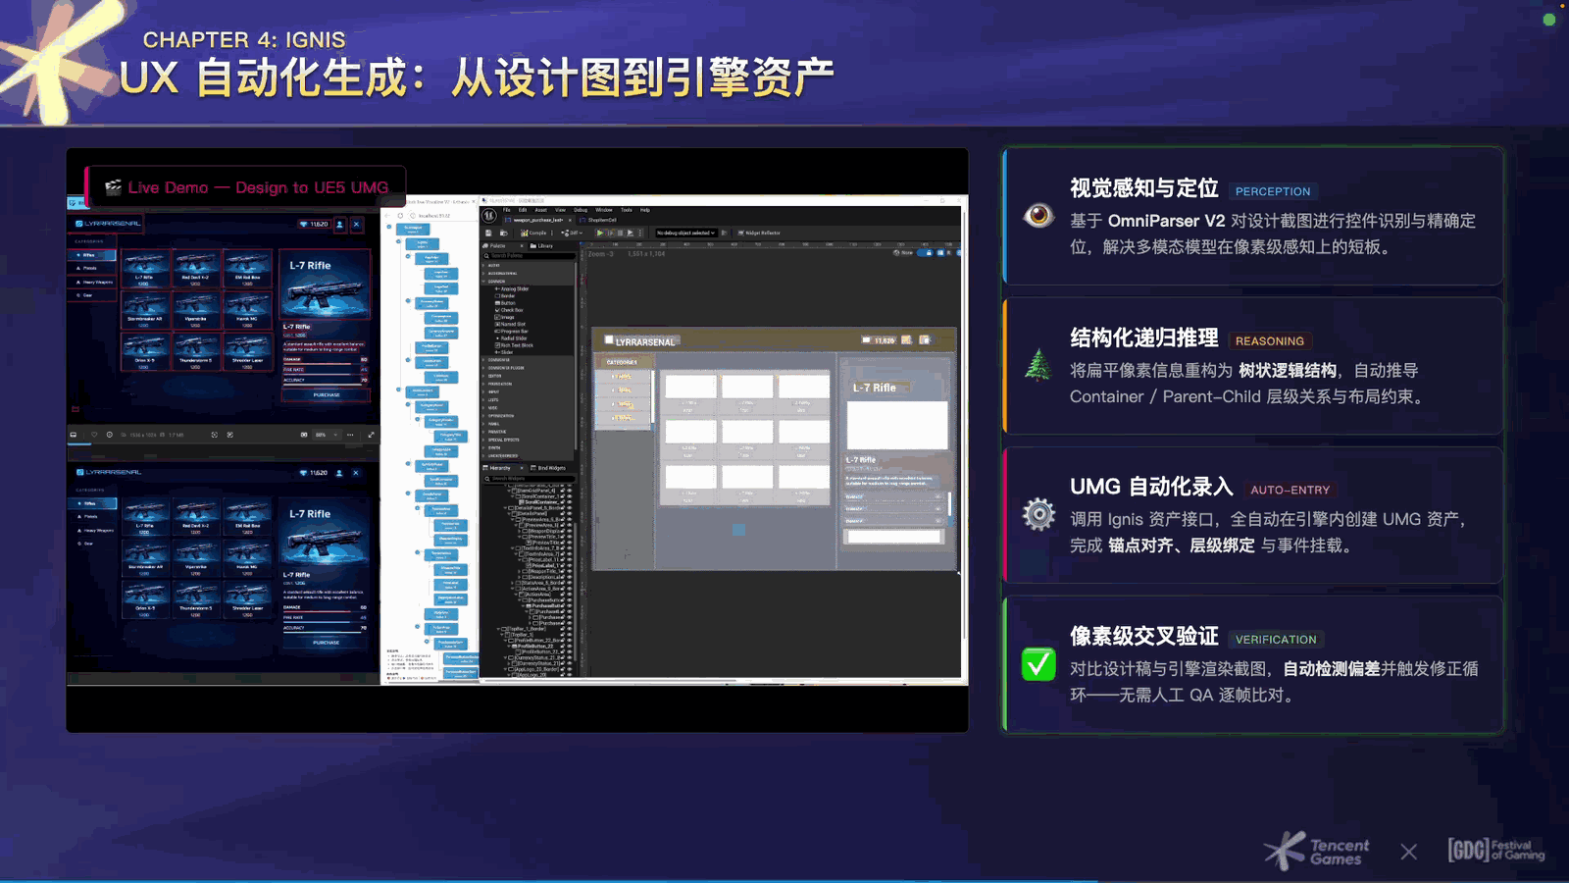Click PURCHASE in the red-outlined mockup
1569x883 pixels.
(327, 395)
